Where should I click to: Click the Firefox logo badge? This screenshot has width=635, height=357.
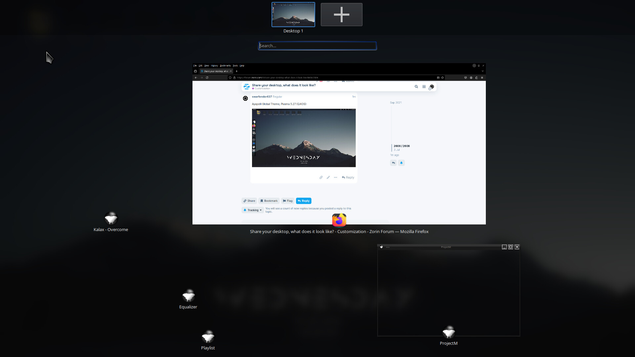pos(339,220)
